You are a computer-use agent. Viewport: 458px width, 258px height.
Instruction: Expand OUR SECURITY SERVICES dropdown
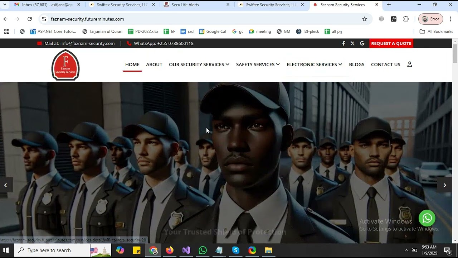pos(199,64)
